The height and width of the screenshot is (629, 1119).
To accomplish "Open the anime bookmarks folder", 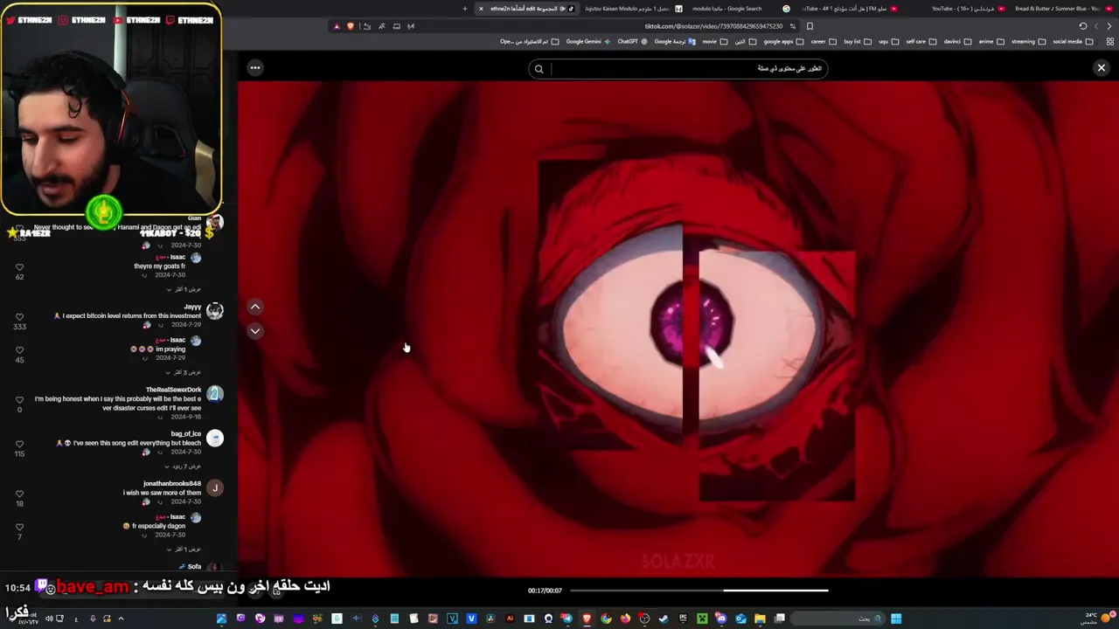I will pyautogui.click(x=991, y=41).
